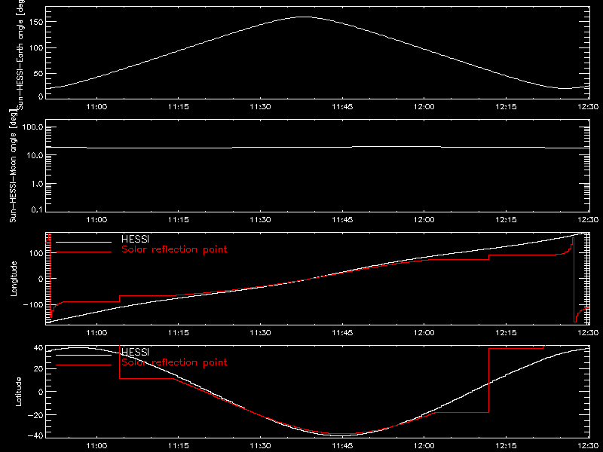Click 12:15 label under Moon angle plot

click(506, 220)
